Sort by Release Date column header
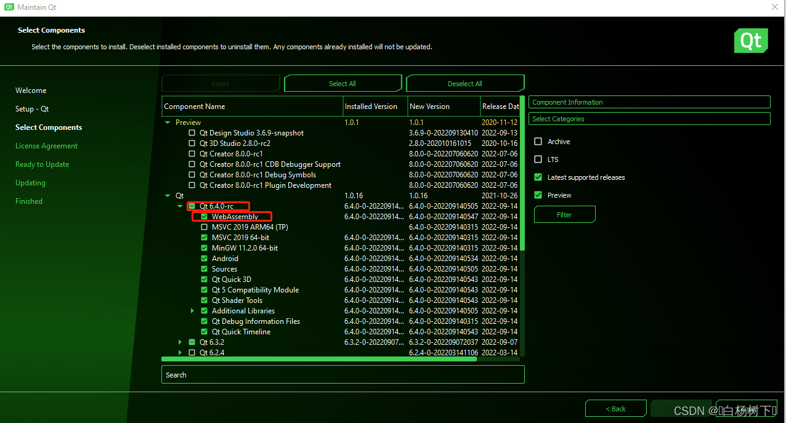The height and width of the screenshot is (423, 786). point(500,107)
